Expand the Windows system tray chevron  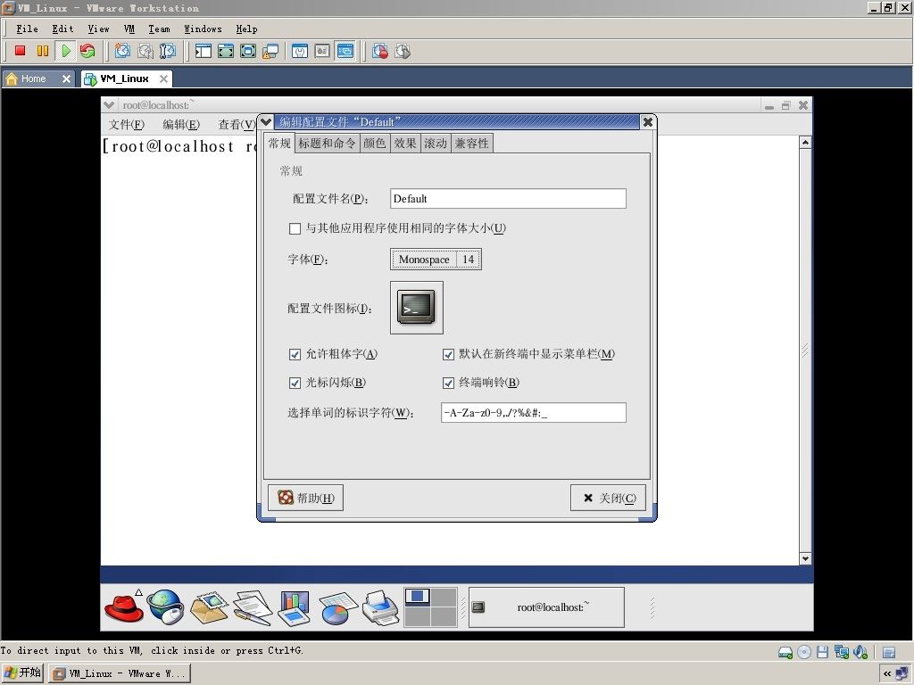coord(887,673)
